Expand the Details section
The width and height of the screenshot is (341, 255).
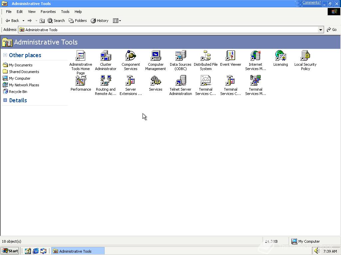pyautogui.click(x=5, y=100)
